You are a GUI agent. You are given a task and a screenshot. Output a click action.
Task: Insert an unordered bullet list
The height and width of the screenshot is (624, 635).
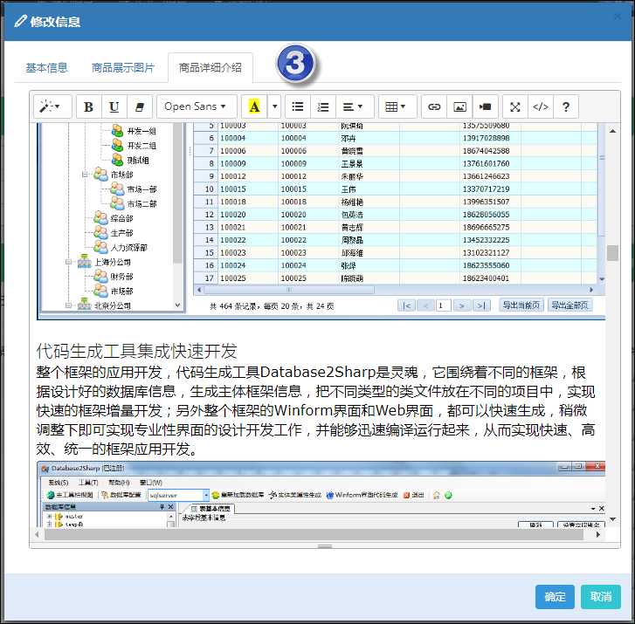coord(298,106)
